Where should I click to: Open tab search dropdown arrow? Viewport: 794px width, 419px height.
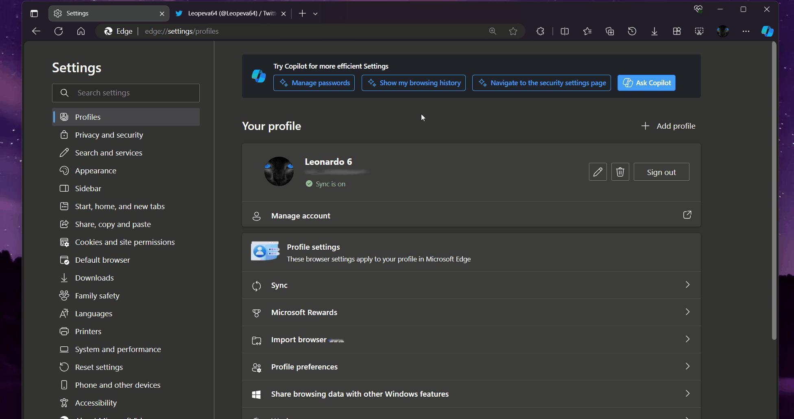point(315,13)
